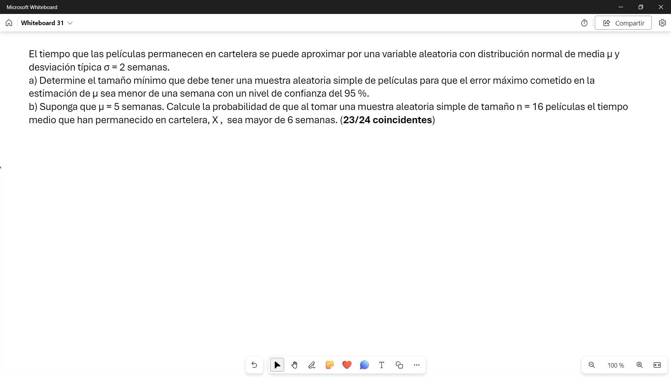
Task: Select the Text tool
Action: coord(382,365)
